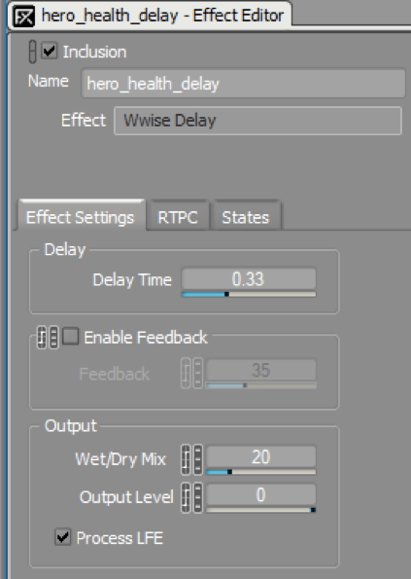Click the Delay Time slider bar

[249, 294]
